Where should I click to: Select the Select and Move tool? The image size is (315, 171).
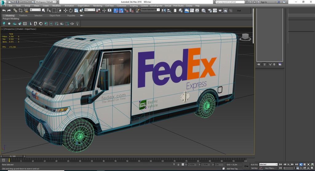point(65,10)
